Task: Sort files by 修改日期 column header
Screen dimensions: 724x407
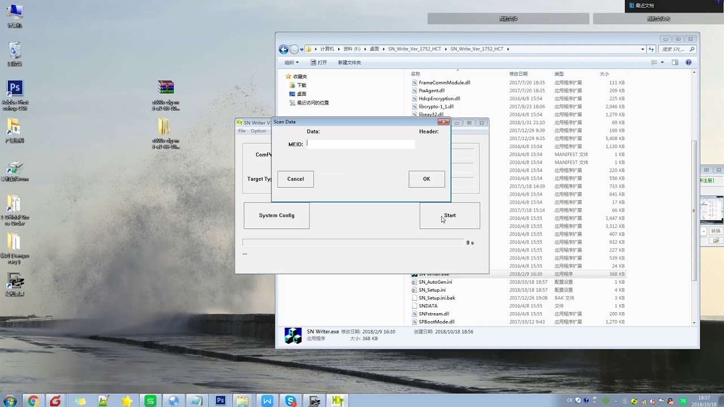Action: click(x=518, y=74)
